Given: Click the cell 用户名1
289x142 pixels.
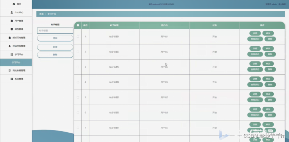Looking at the screenshot, I should click(x=164, y=36).
